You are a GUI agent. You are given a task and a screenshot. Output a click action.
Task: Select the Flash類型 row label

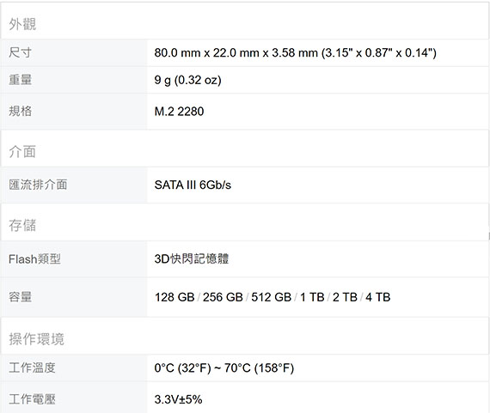pos(34,258)
